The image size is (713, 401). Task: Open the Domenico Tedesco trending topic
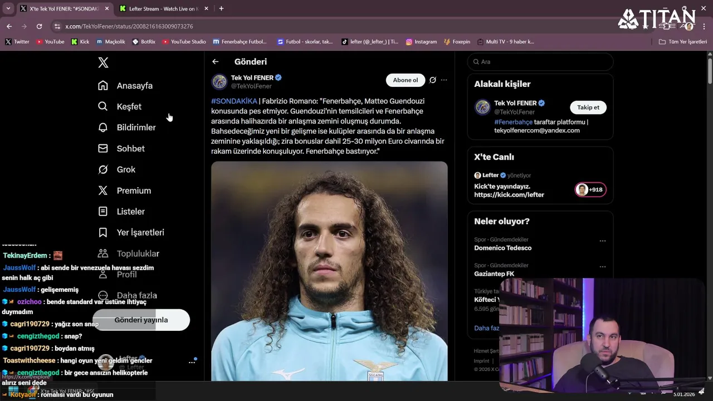502,248
